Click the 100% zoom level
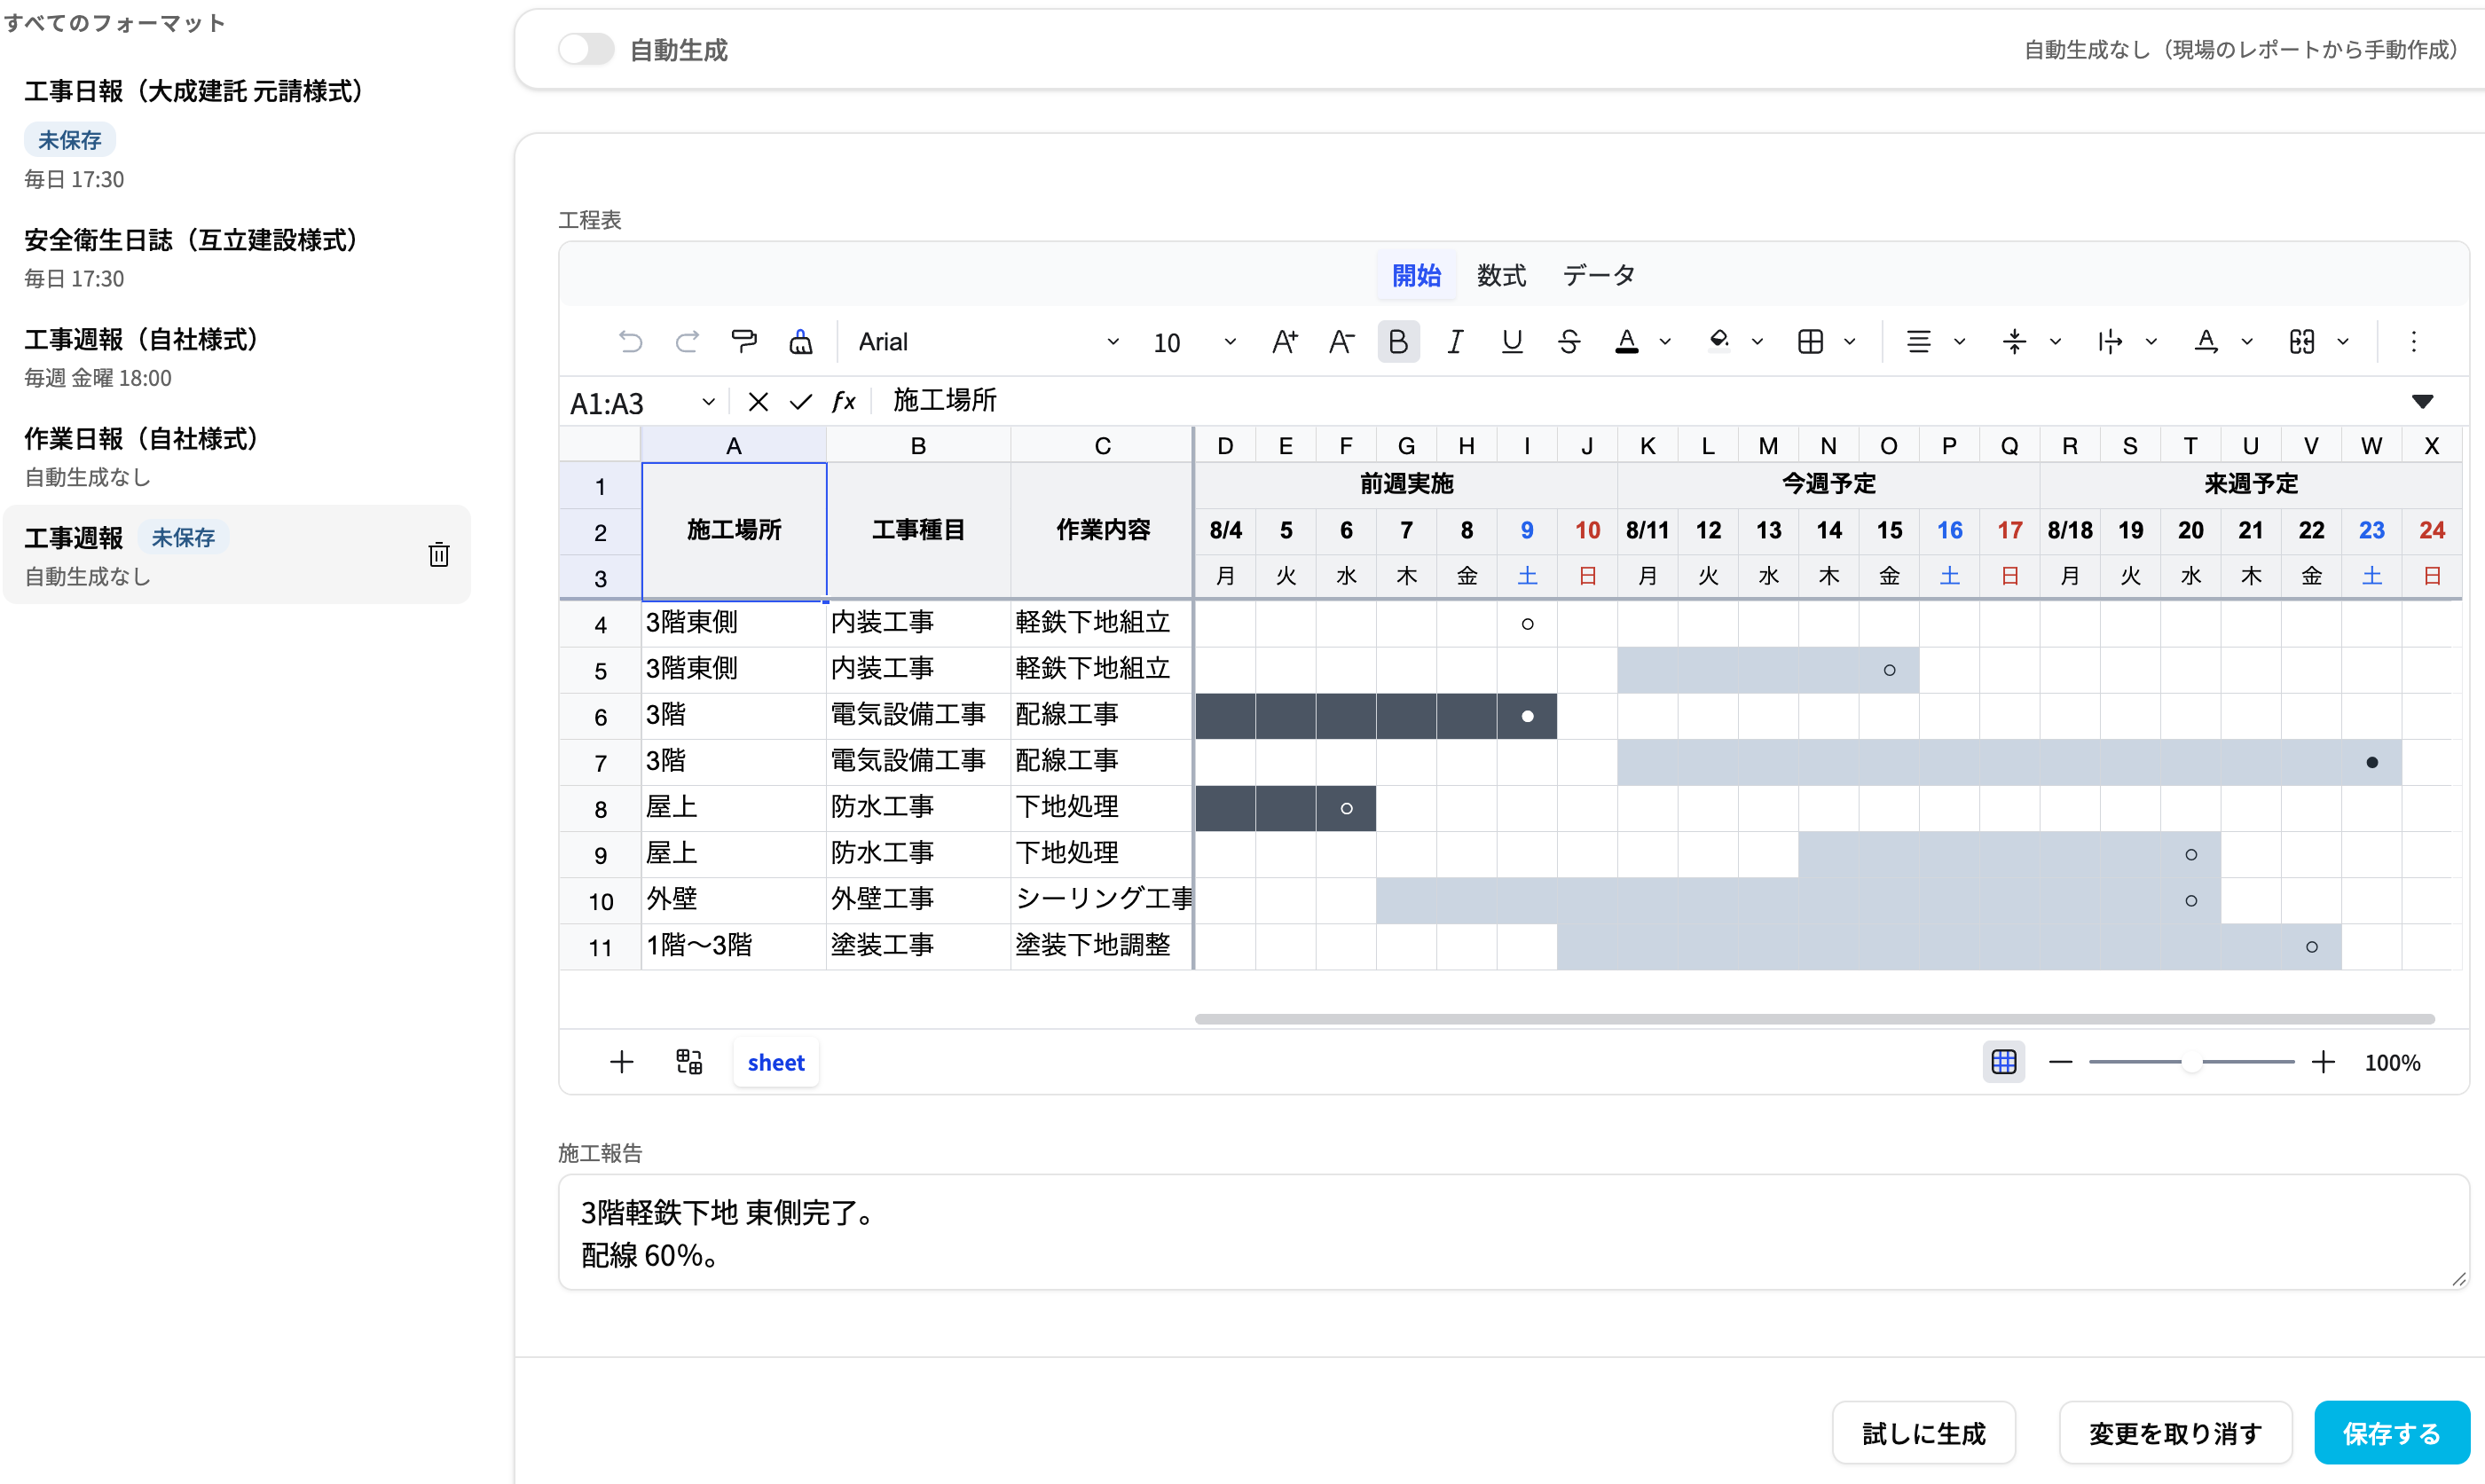Screen dimensions: 2485x1484 pyautogui.click(x=2393, y=1062)
